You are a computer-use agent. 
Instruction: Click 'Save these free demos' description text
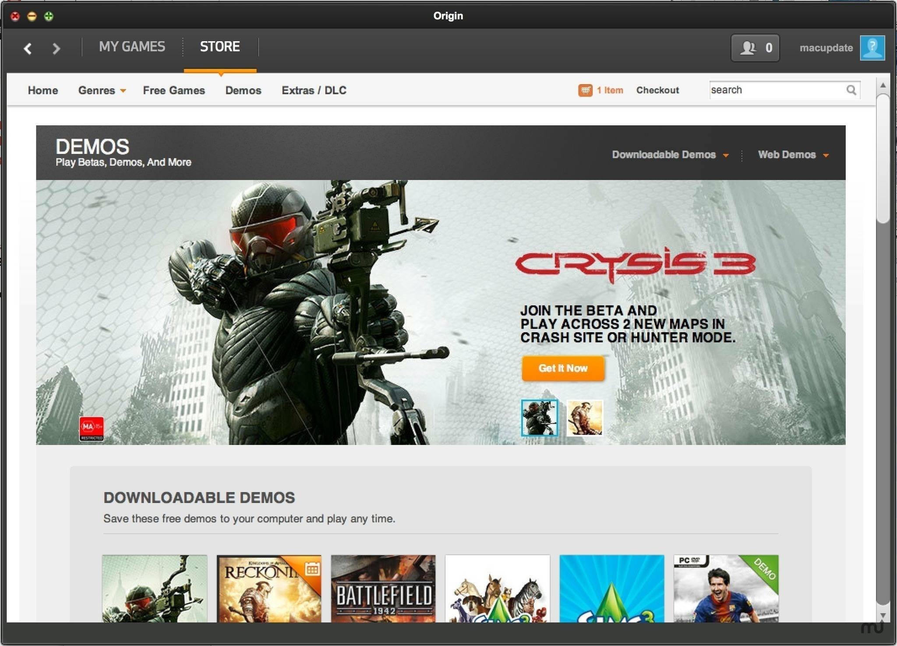(x=249, y=518)
